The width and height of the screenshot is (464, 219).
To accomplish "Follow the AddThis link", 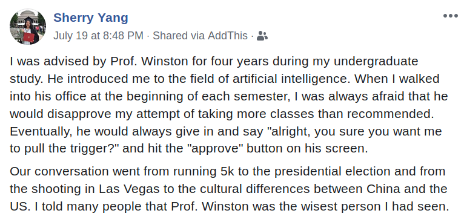I will 227,36.
